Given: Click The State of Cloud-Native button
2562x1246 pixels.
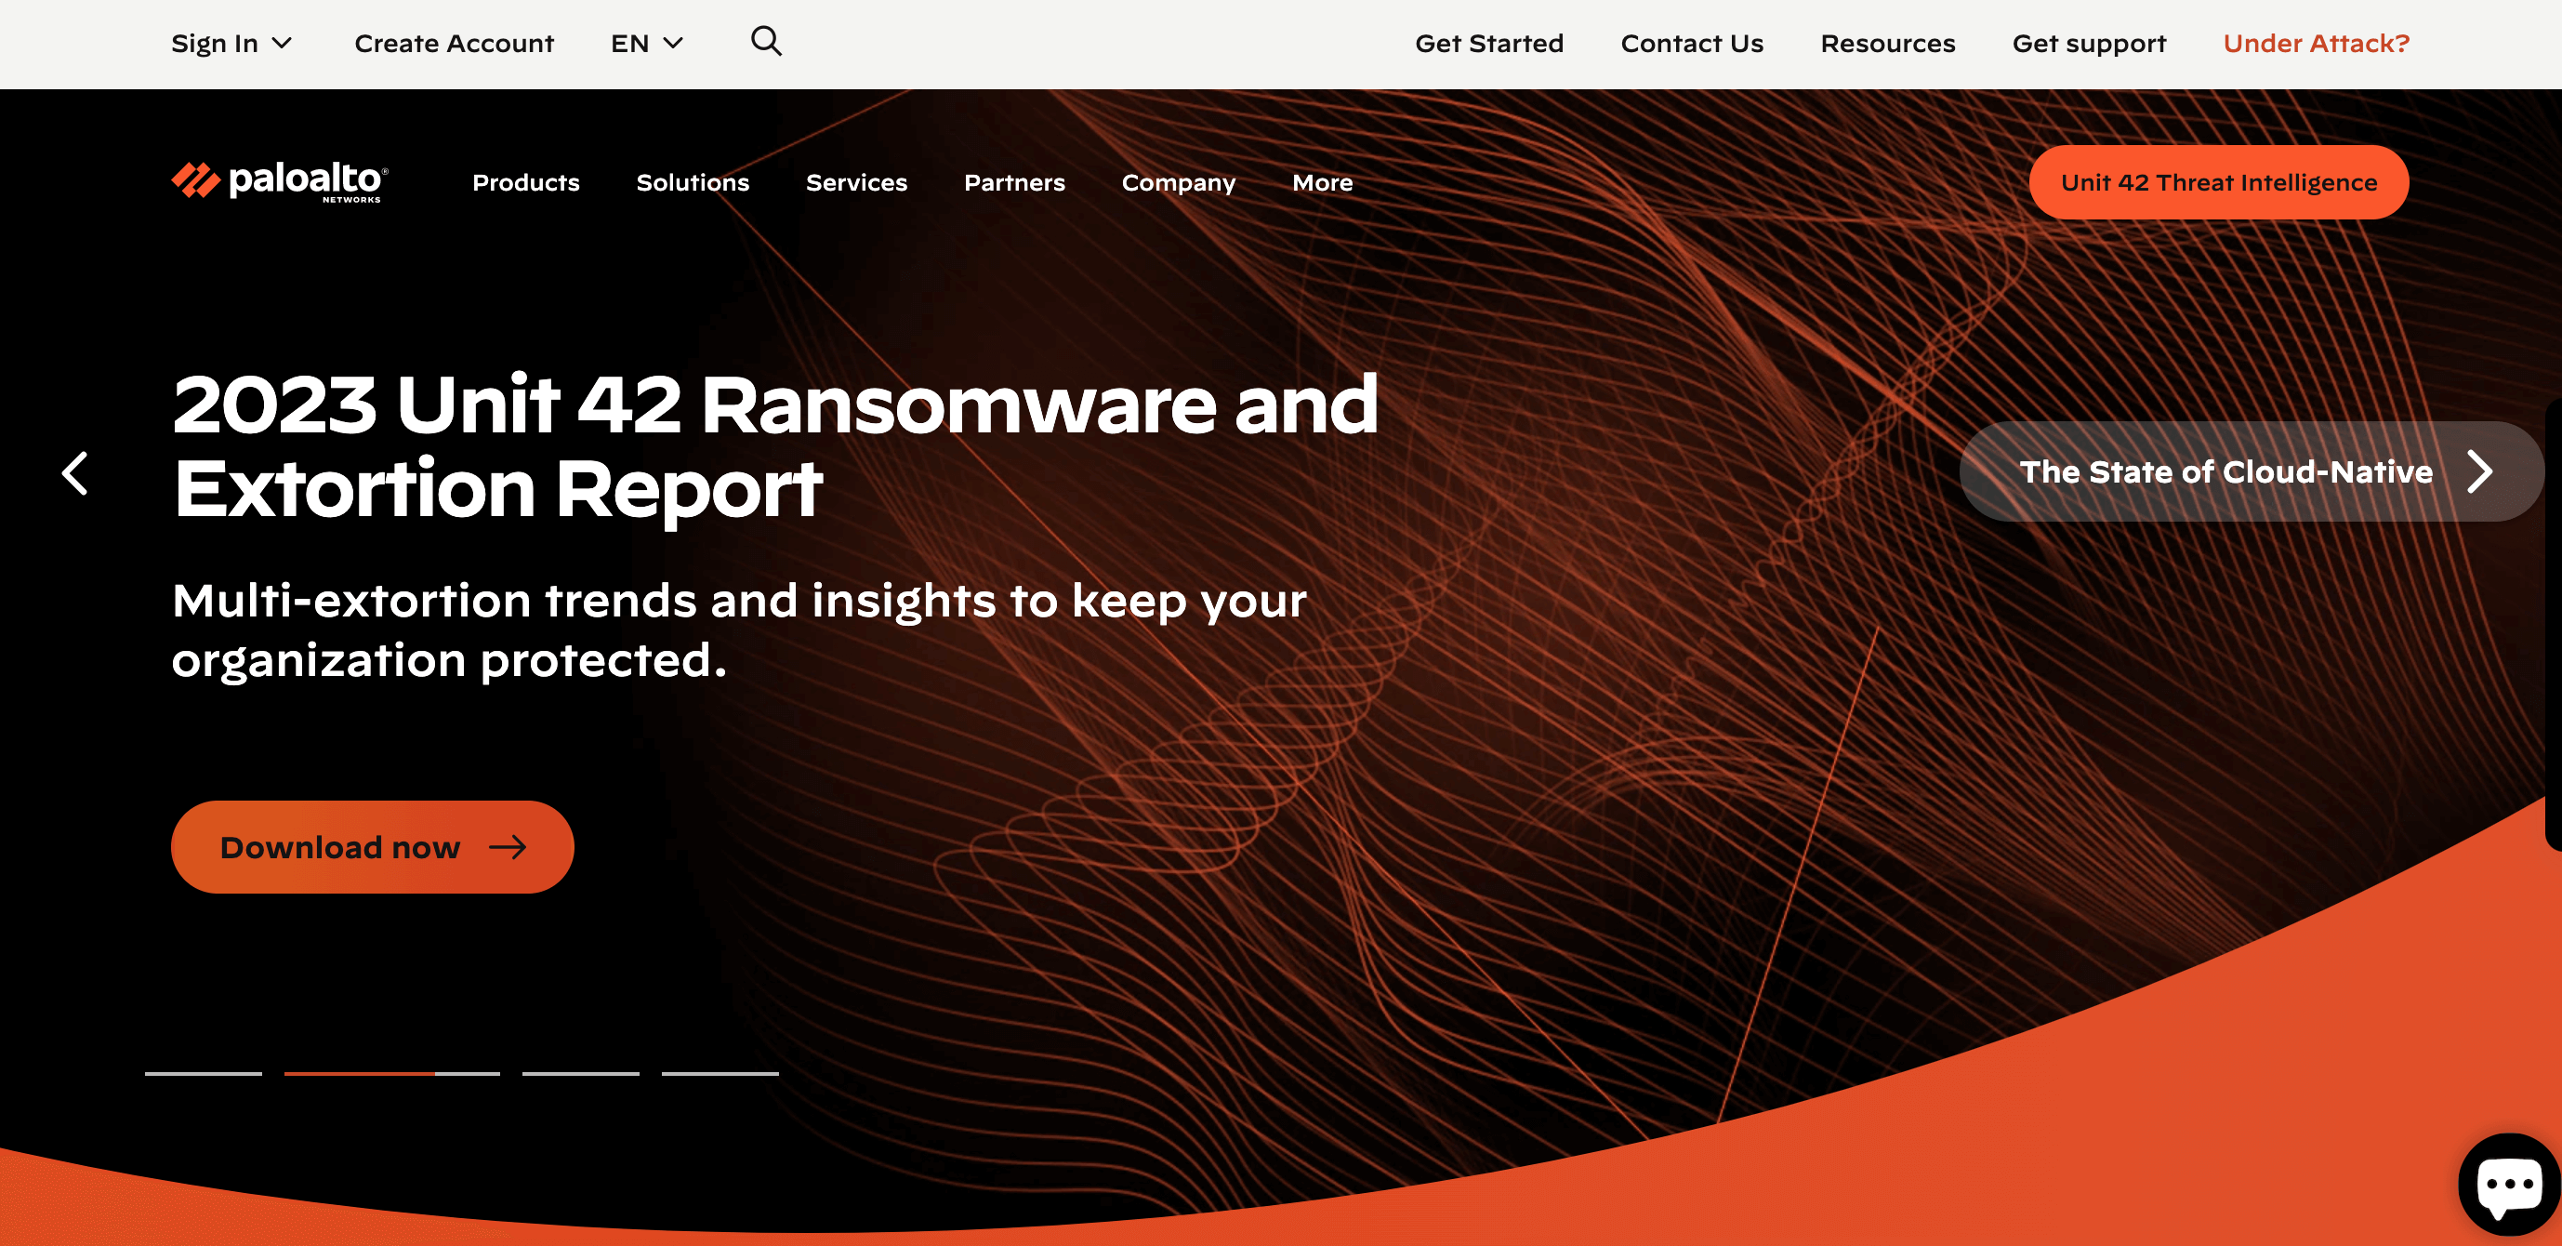Looking at the screenshot, I should coord(2252,471).
